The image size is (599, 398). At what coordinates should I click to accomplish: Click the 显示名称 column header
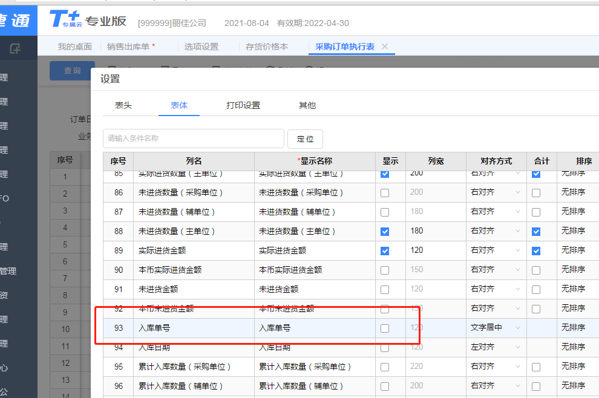[315, 161]
